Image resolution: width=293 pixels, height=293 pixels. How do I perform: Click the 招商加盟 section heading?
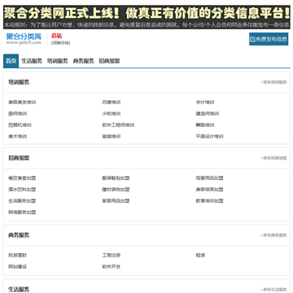[x=19, y=158]
